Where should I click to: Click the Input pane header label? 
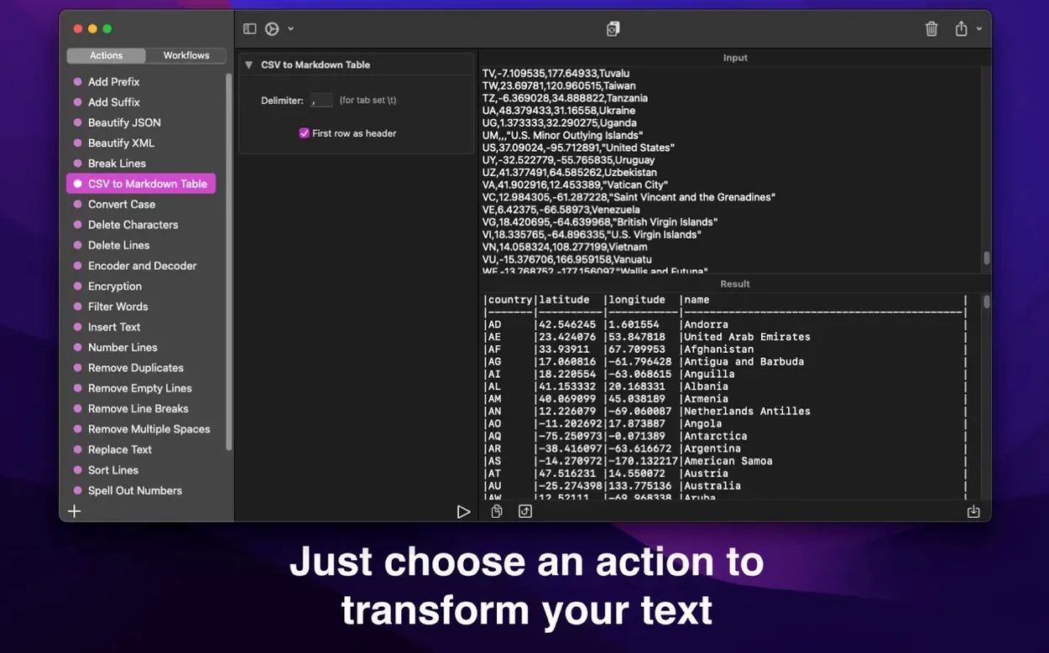[x=735, y=58]
